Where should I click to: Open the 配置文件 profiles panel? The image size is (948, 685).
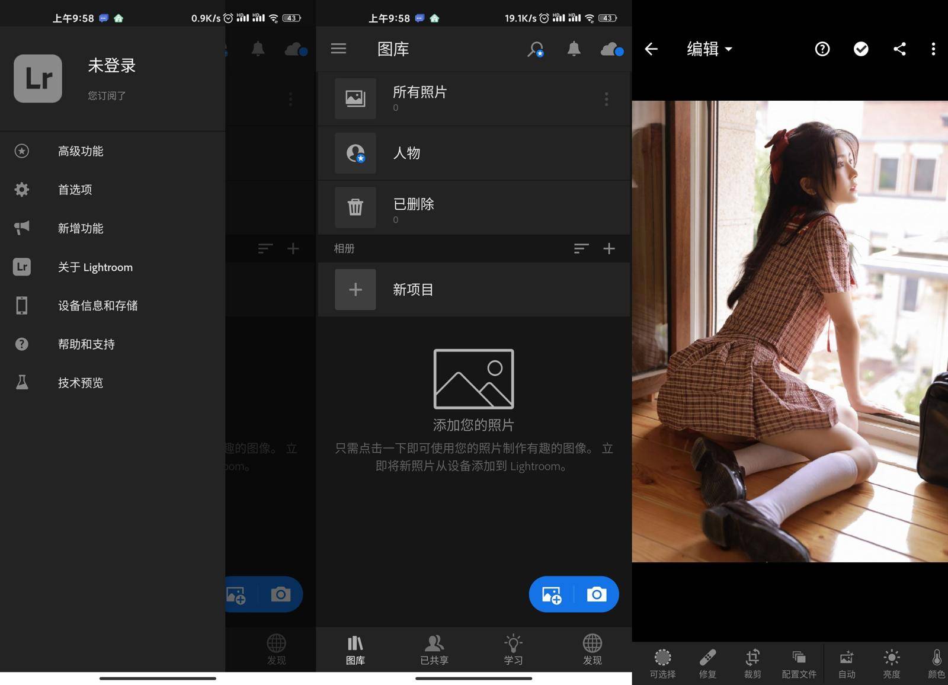[799, 662]
